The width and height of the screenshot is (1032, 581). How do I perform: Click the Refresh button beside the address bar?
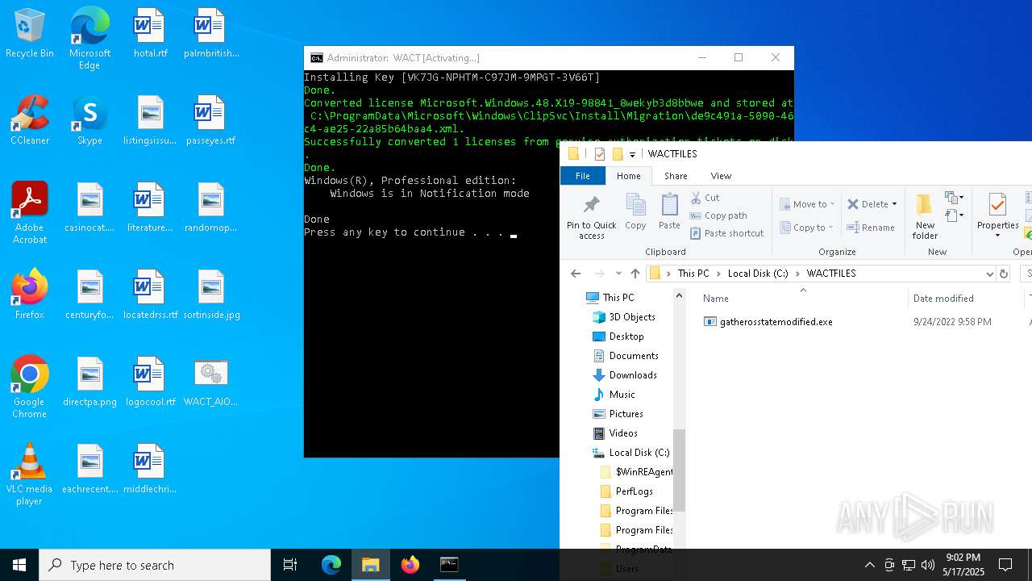[1004, 274]
